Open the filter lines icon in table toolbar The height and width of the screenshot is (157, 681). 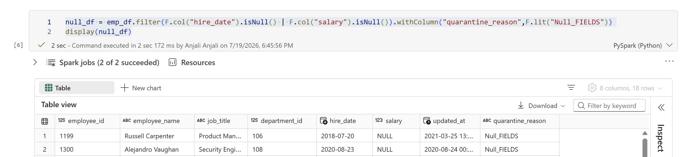coord(571,88)
